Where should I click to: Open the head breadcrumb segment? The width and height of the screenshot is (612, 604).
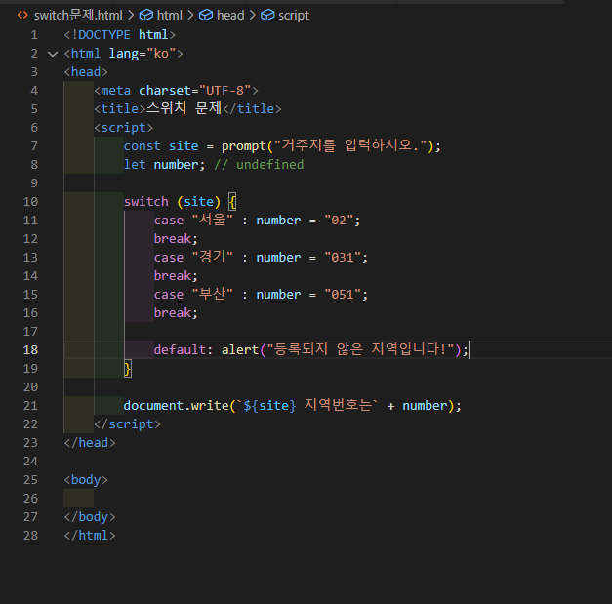230,16
